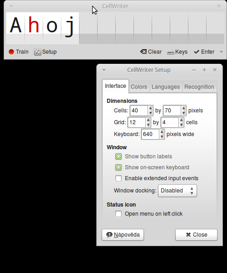Open the Recognition tab

coord(199,87)
